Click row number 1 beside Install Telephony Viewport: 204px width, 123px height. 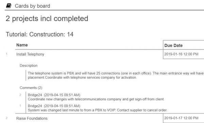click(x=6, y=54)
